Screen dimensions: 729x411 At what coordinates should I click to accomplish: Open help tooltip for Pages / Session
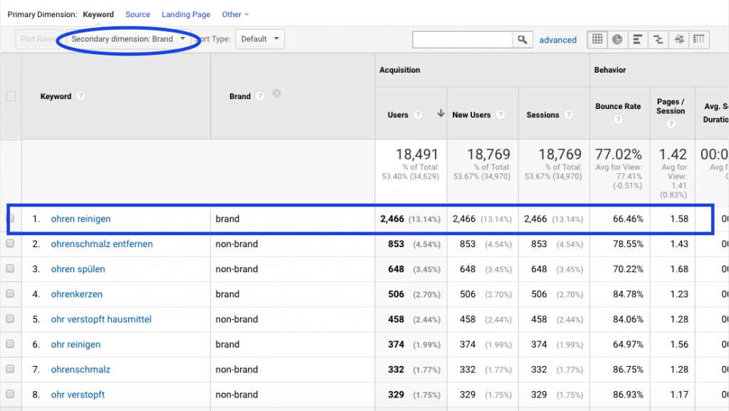click(x=671, y=124)
